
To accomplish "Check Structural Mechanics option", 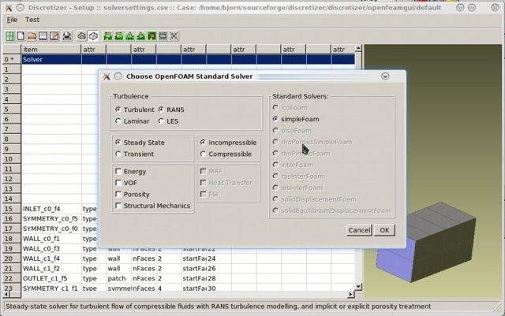I will pyautogui.click(x=152, y=206).
